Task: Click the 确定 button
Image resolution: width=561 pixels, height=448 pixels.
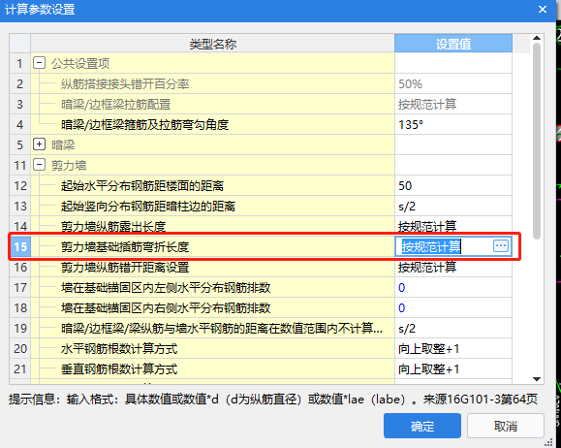Action: [422, 426]
